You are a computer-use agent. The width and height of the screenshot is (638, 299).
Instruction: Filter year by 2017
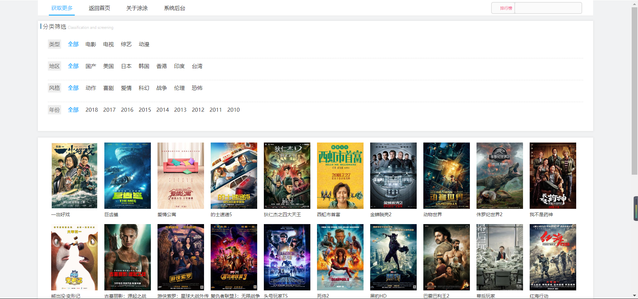point(109,110)
